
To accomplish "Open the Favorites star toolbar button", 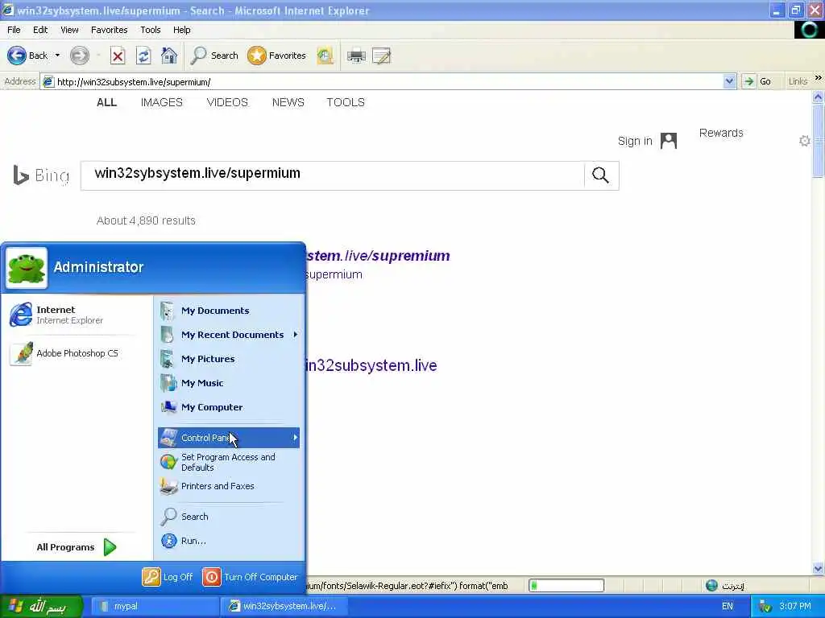I will coord(277,56).
